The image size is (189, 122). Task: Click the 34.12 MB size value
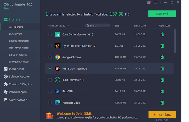click(x=120, y=91)
